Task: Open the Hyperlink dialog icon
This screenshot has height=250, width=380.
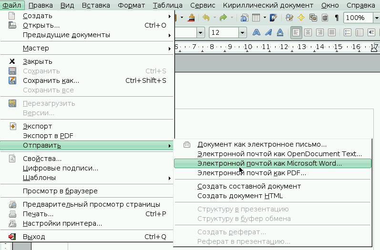Action: (244, 18)
